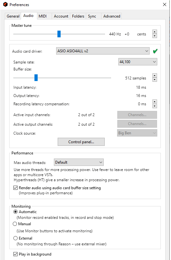Switch to the MIDI tab
171x260 pixels.
43,16
